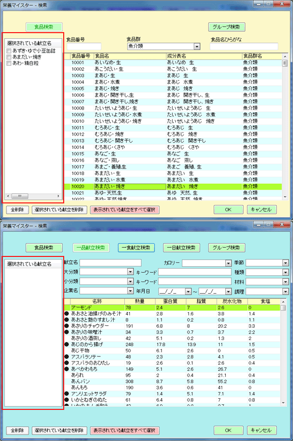
Task: Open グループ検索 in the cyan window
Action: point(227,248)
